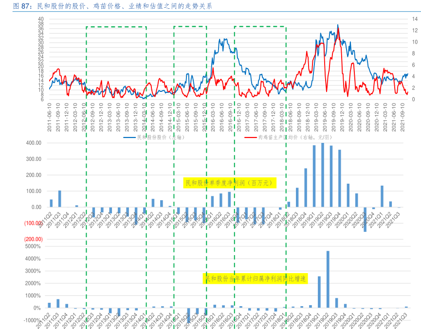Screen dimensions: 421x329
Task: Click left-axis value '20' on the price chart
Action: tap(41, 66)
